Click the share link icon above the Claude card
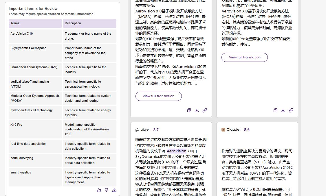Image resolution: width=326 pixels, height=196 pixels. pos(291,110)
